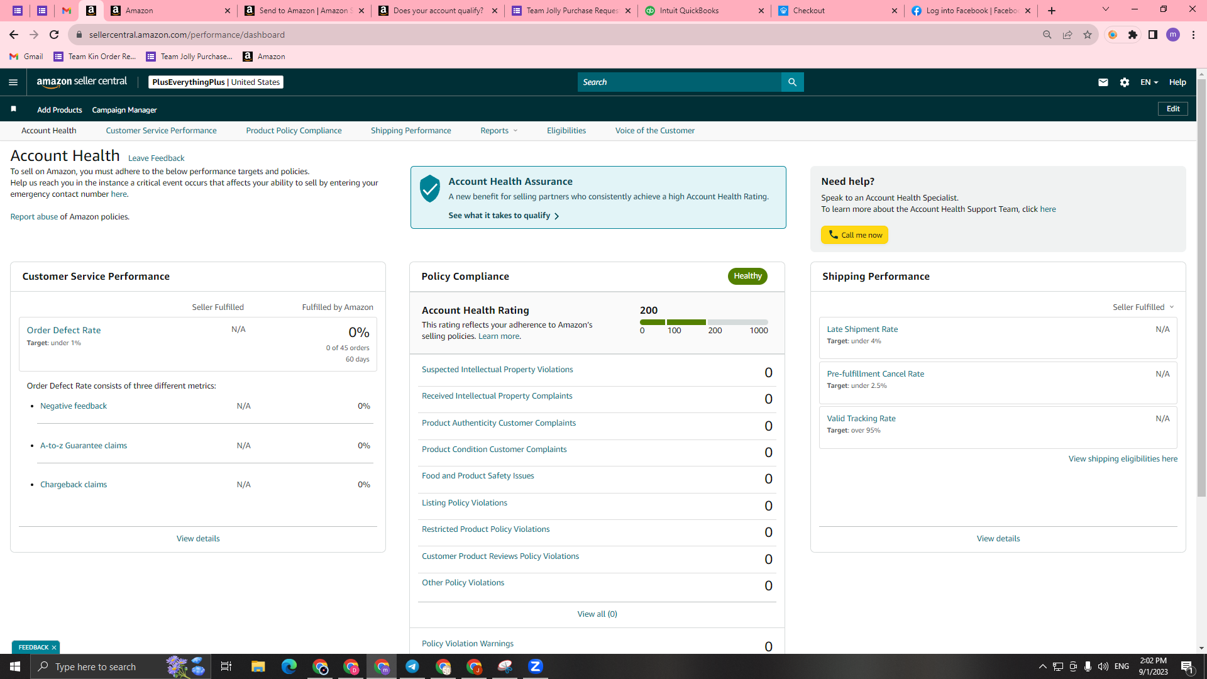This screenshot has width=1207, height=679.
Task: Open Suspected Intellectual Property Violations
Action: point(497,370)
